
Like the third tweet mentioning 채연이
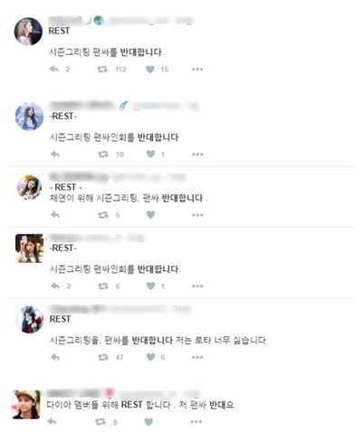[x=150, y=214]
